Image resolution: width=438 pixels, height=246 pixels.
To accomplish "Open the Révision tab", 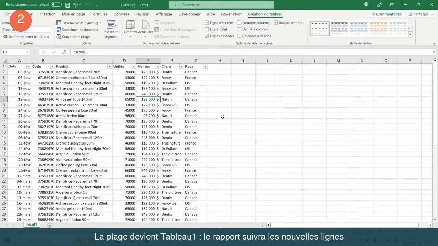I will [x=142, y=14].
